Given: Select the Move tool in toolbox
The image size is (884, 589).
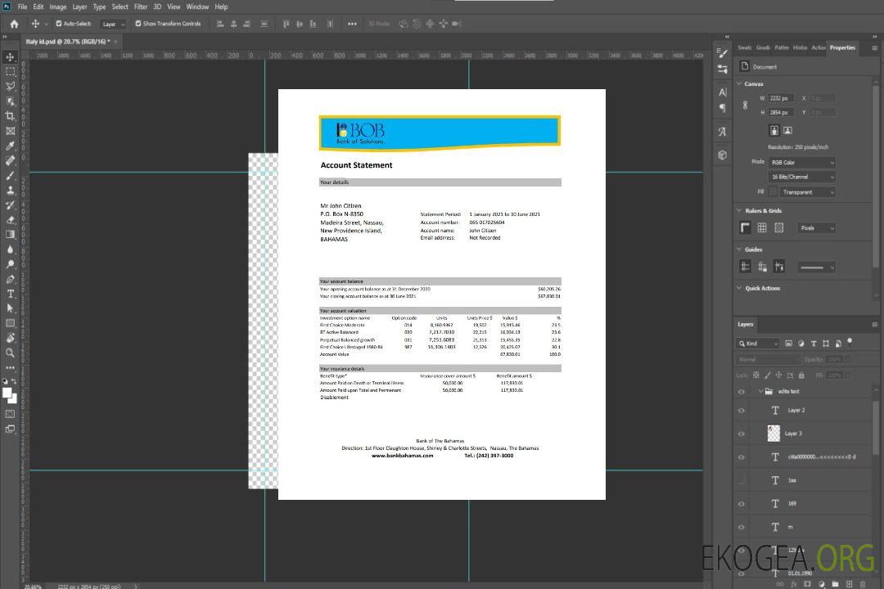Looking at the screenshot, I should [10, 57].
